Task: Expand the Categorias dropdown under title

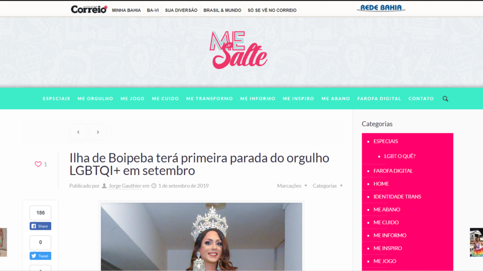Action: pyautogui.click(x=328, y=185)
